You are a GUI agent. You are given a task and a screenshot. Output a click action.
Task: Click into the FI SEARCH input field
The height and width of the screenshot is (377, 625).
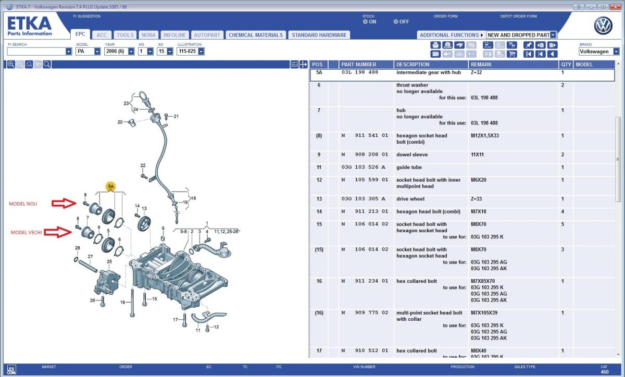pos(36,52)
